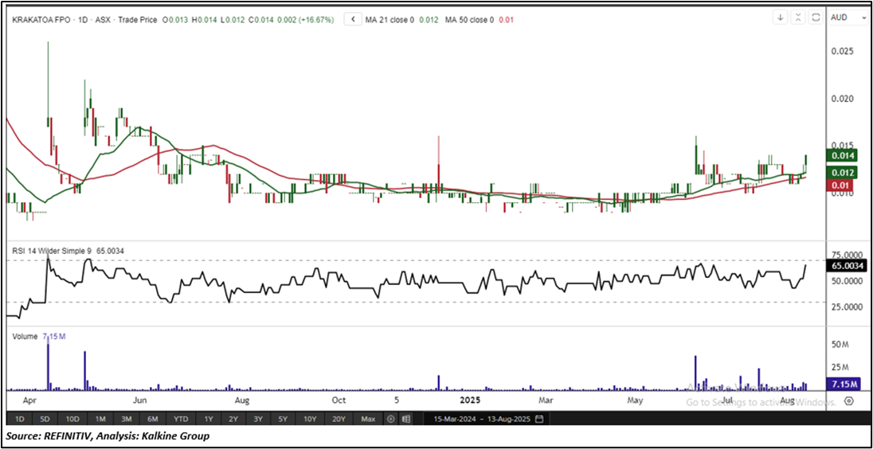Click the chart settings target icon beside Max

[391, 419]
